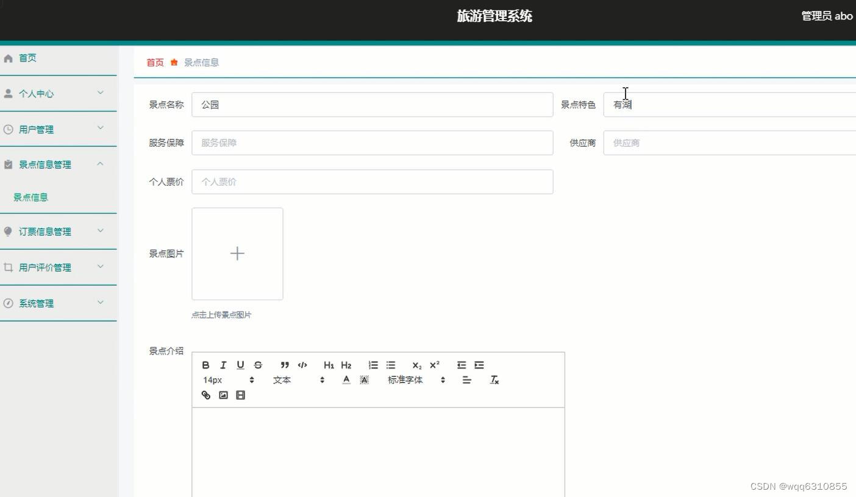
Task: Click the 点击上传景点图片 hint text
Action: pyautogui.click(x=221, y=315)
